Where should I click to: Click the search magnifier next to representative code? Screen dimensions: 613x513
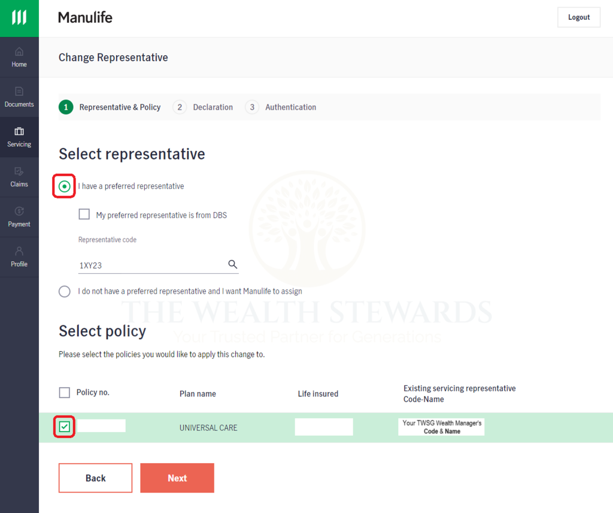point(233,264)
